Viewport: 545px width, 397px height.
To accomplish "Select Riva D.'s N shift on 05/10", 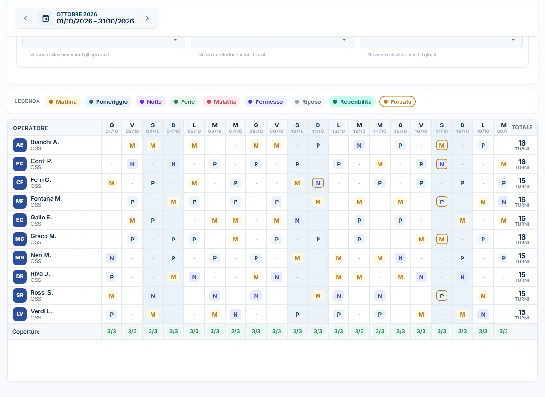I will pos(194,277).
